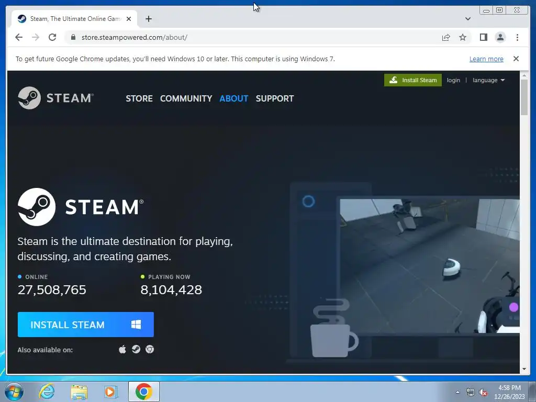Click the vertical scrollbar thumb
536x402 pixels.
click(524, 97)
